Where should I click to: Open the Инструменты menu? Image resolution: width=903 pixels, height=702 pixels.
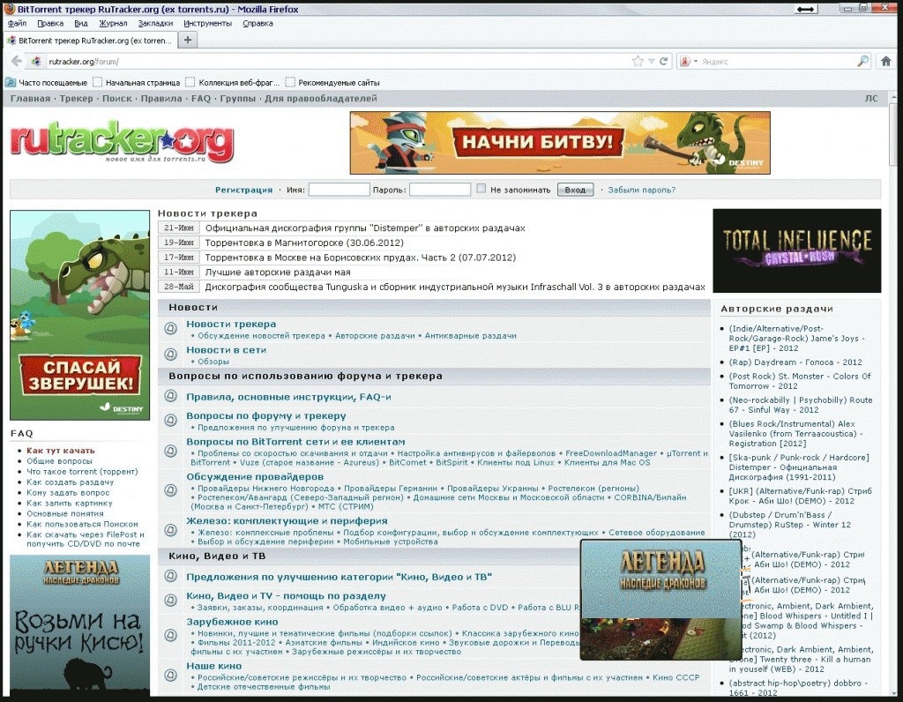207,24
